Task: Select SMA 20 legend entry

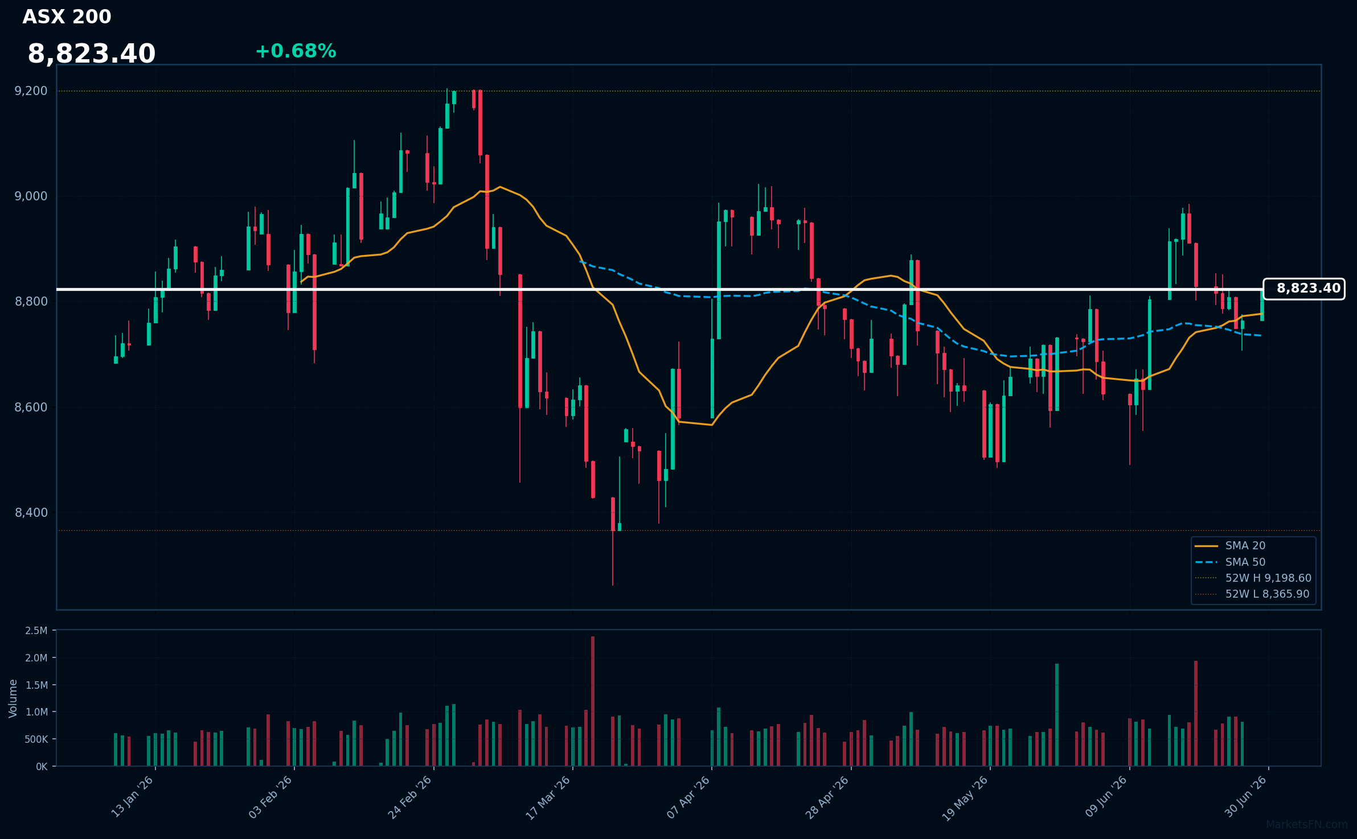Action: point(1230,545)
